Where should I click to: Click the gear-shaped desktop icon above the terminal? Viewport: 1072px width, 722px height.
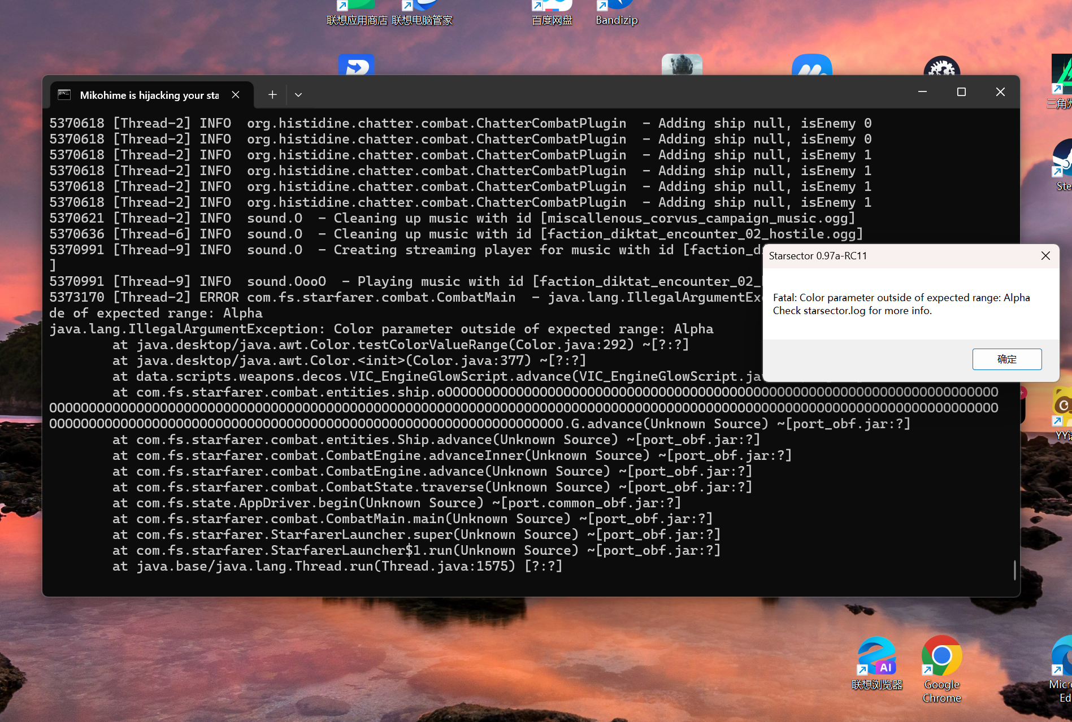tap(941, 67)
